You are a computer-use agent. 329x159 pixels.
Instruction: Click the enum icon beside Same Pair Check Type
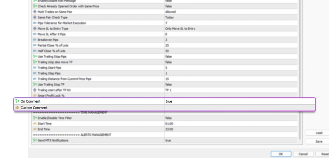tap(35, 17)
